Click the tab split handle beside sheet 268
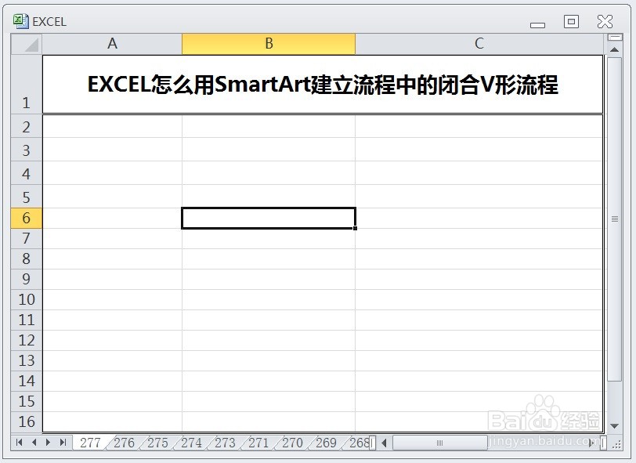The height and width of the screenshot is (463, 636). click(x=373, y=443)
